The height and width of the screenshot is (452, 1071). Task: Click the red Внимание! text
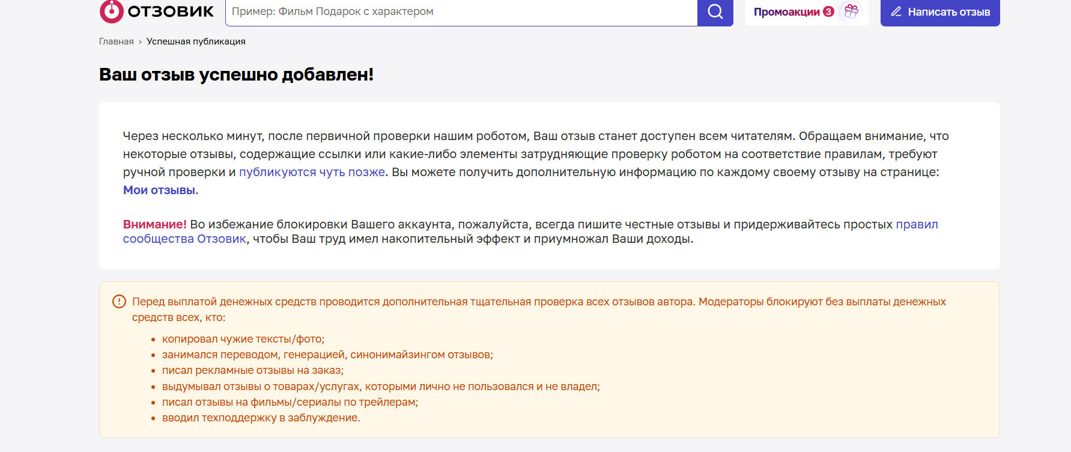coord(155,224)
